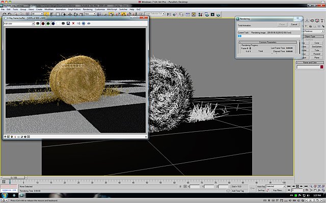Image resolution: width=326 pixels, height=203 pixels.
Task: Go to the start frame button
Action: coord(289,186)
